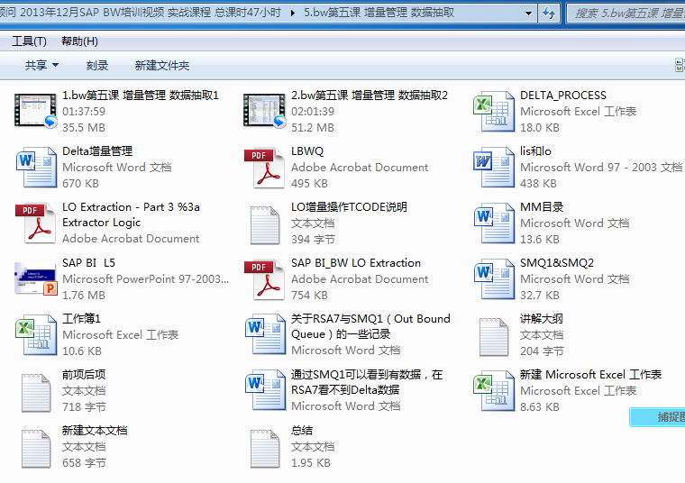685x483 pixels.
Task: Select file name 讲解大纲
Action: [542, 319]
